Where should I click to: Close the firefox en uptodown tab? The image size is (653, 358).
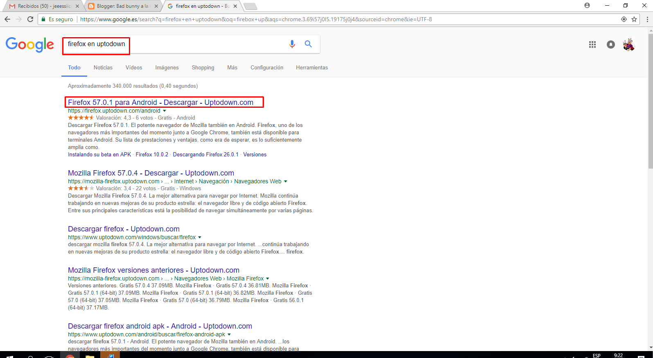pos(235,6)
